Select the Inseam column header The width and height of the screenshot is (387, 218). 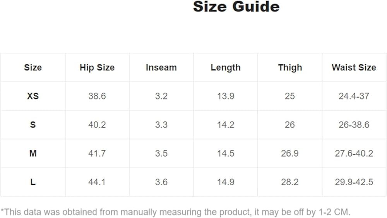pos(161,68)
